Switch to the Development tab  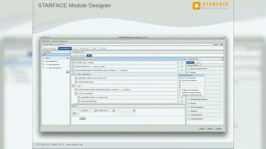point(65,48)
